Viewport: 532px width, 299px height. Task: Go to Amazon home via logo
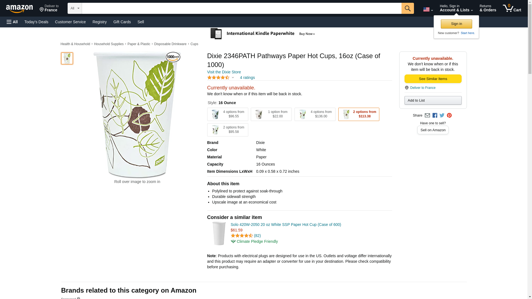pyautogui.click(x=19, y=9)
